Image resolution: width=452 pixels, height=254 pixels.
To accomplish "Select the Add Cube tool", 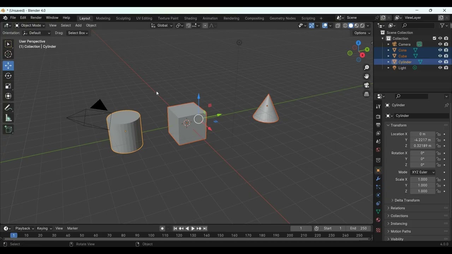I will [8, 129].
